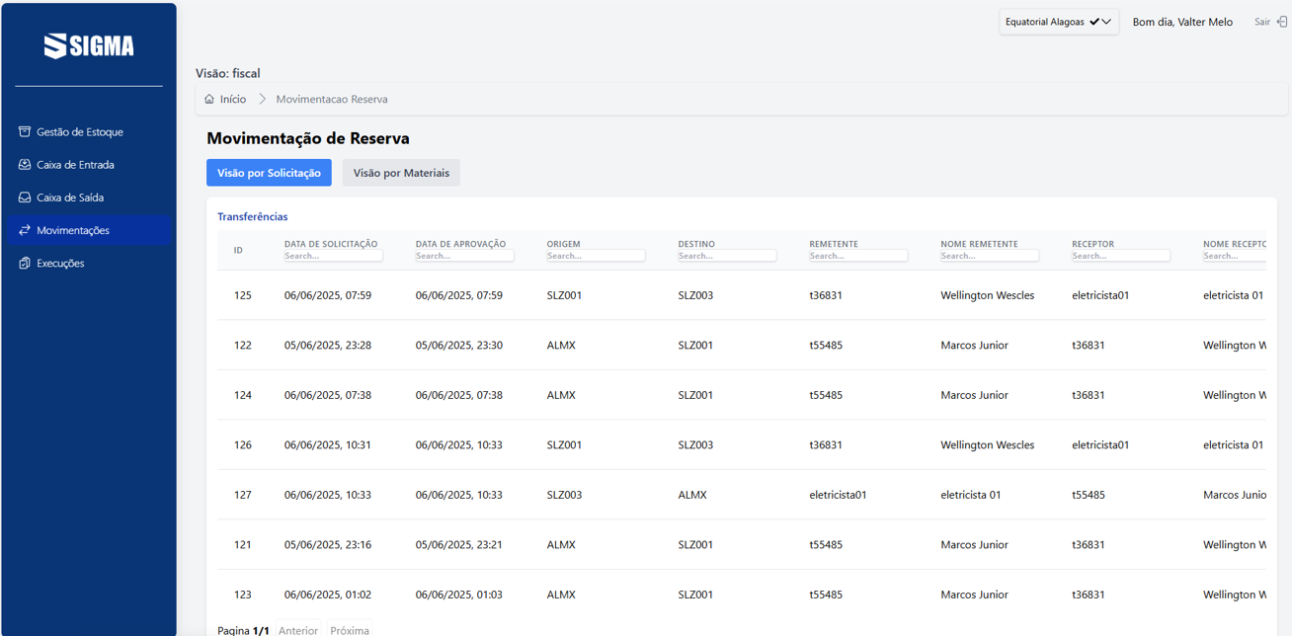Click the Próxima pagination button

click(x=350, y=630)
